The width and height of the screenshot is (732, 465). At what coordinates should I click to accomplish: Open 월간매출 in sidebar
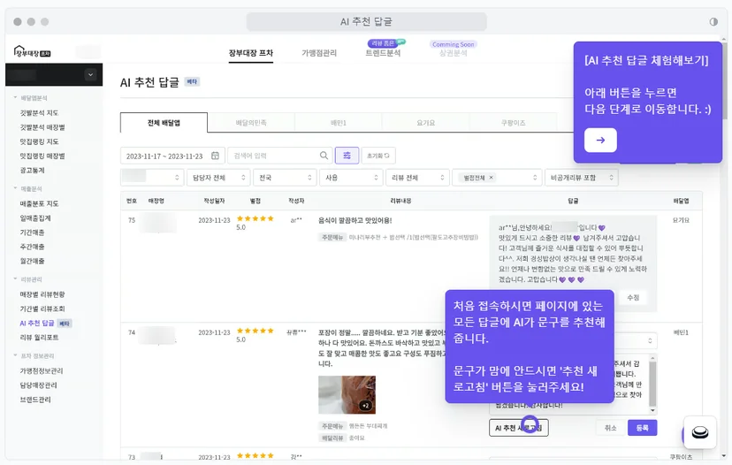32,261
